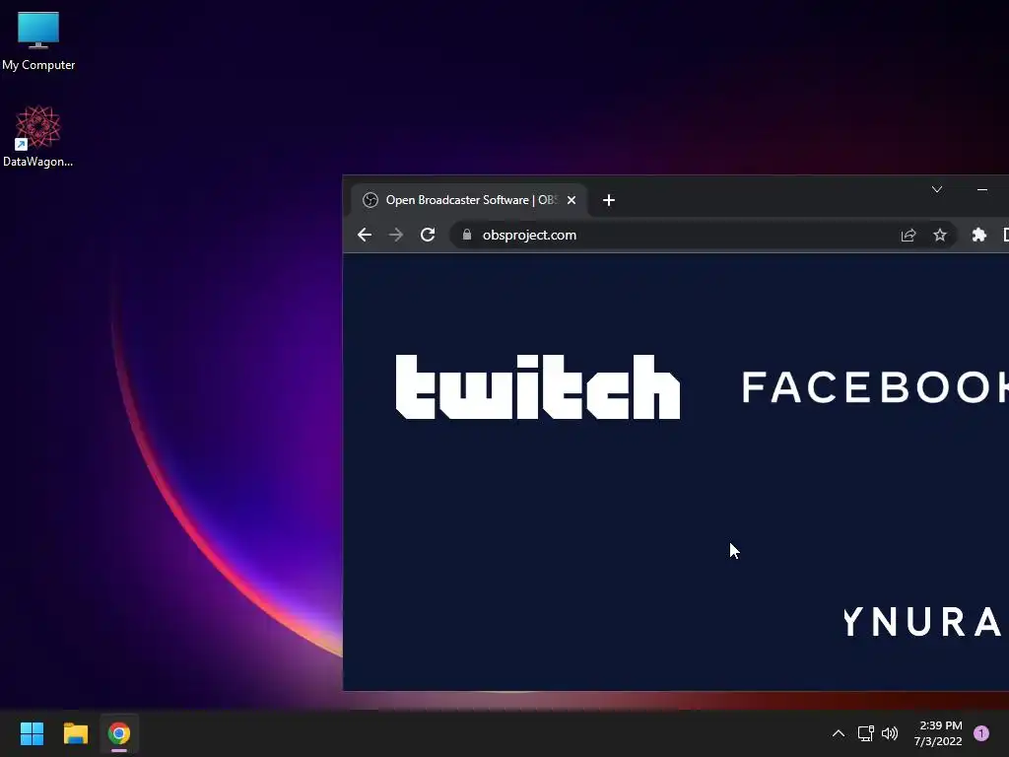The width and height of the screenshot is (1009, 757).
Task: Open the Chrome extensions puzzle icon
Action: click(x=978, y=235)
